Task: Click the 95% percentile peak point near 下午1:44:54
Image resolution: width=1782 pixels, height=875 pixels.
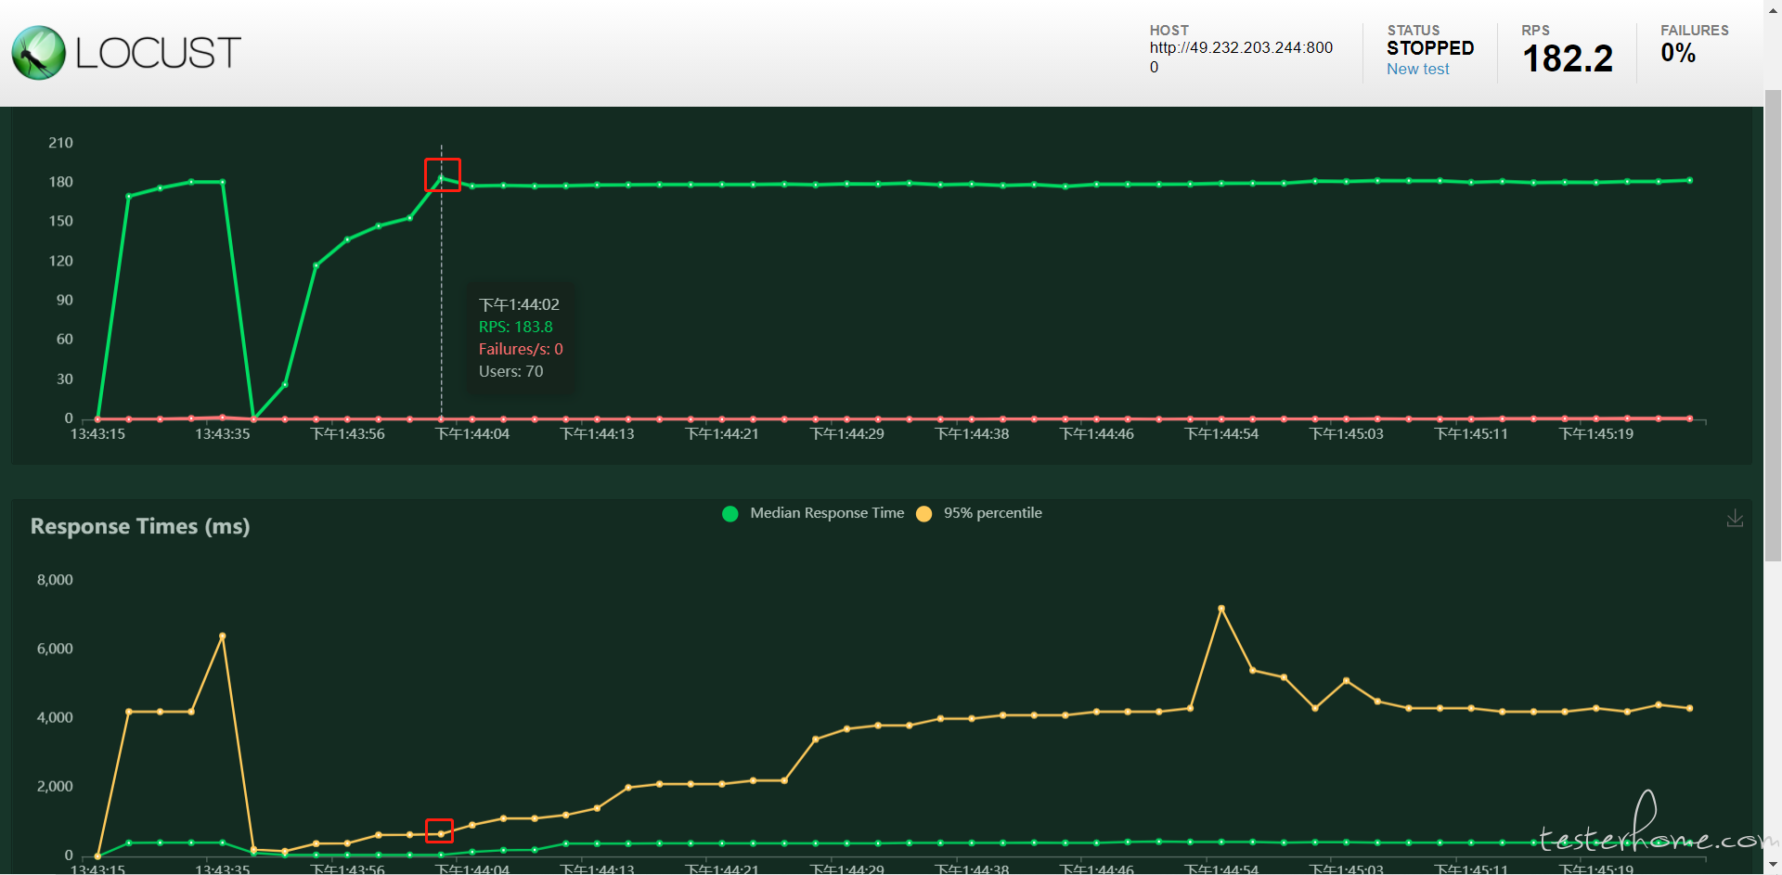Action: tap(1221, 609)
